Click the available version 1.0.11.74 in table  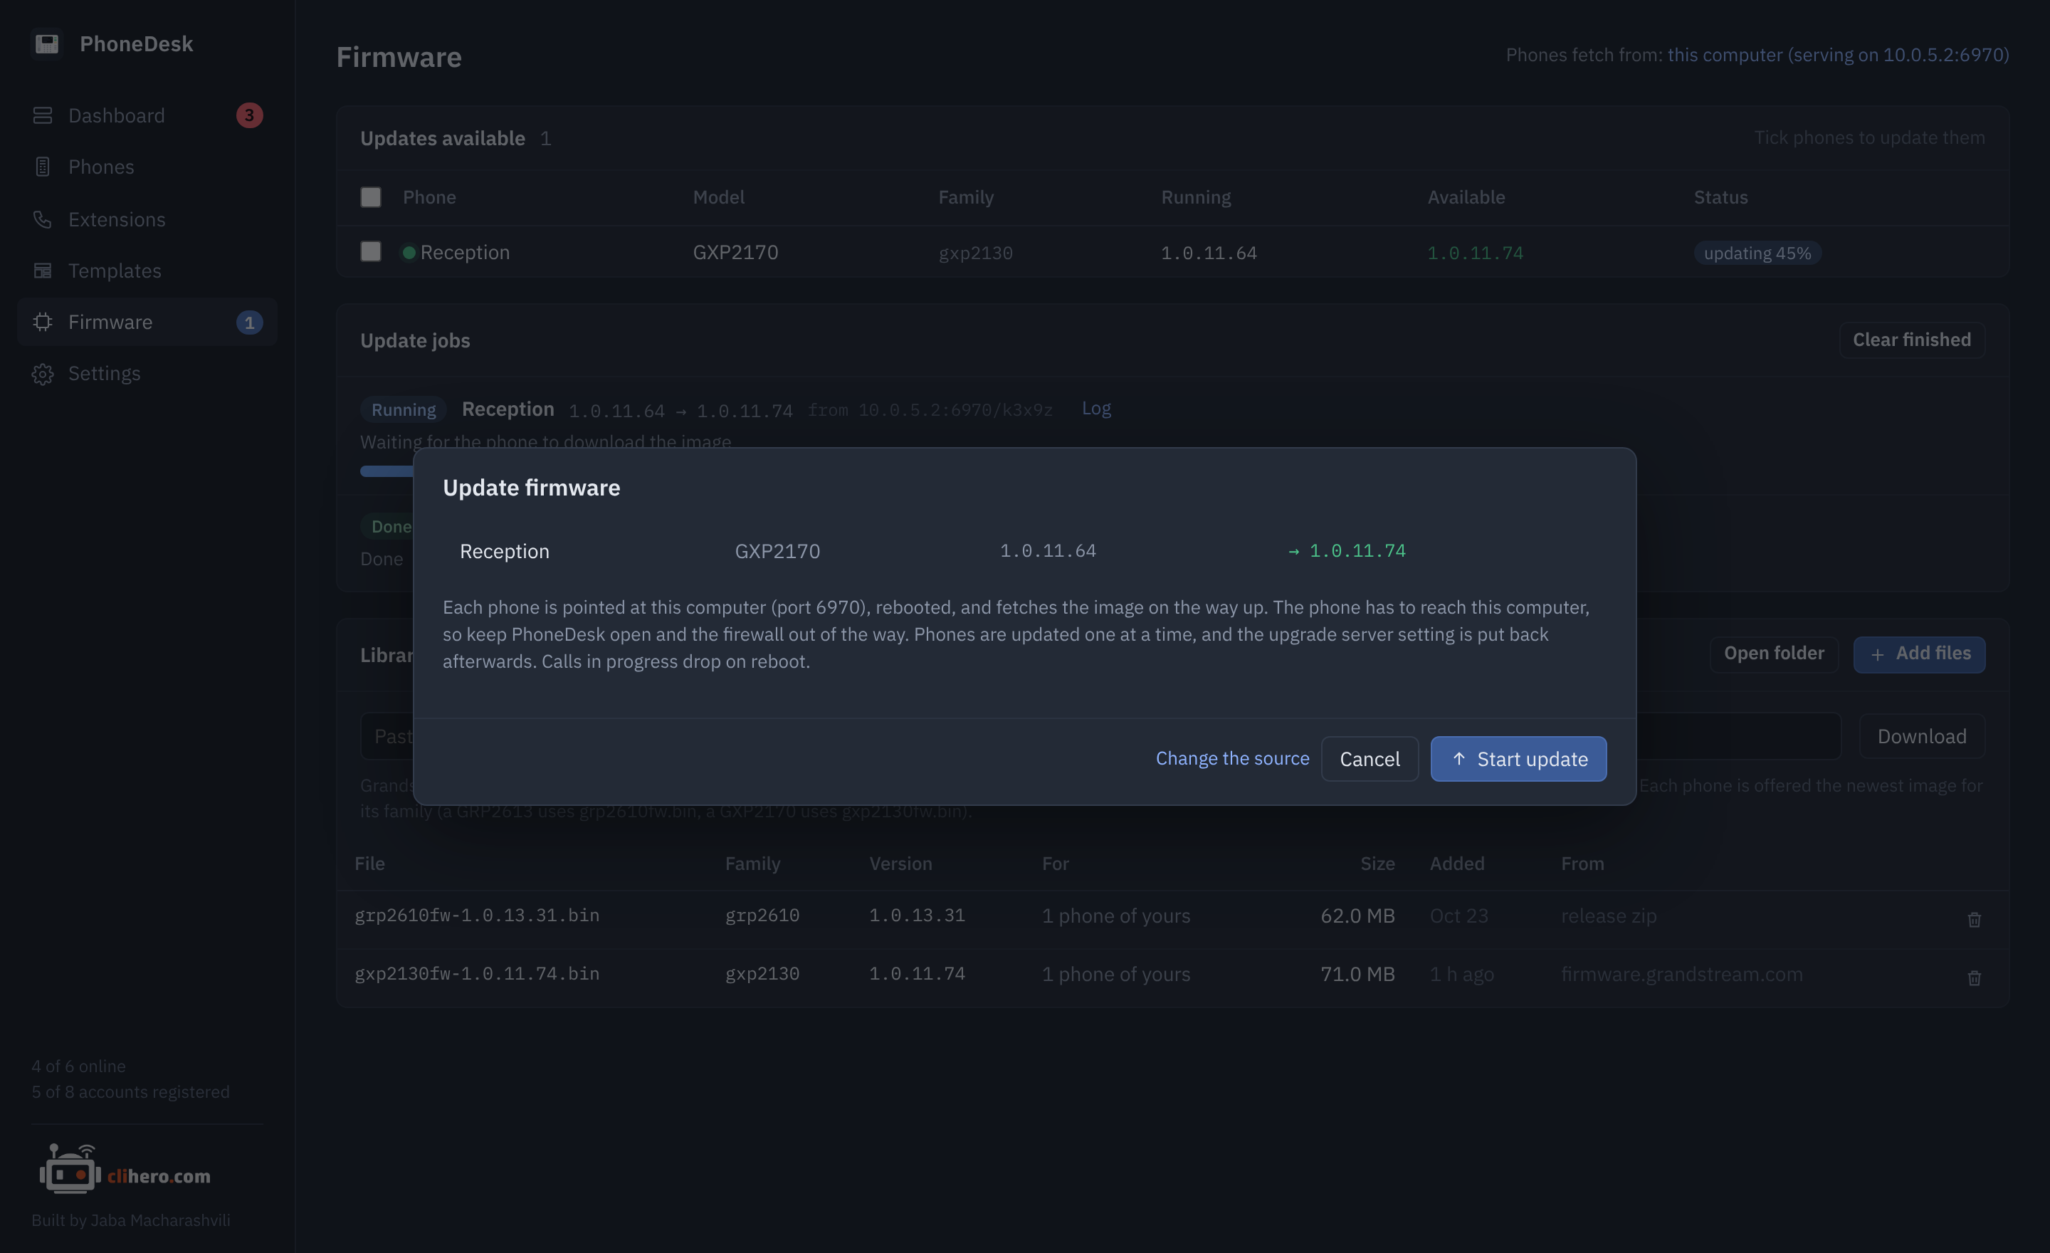[1475, 253]
